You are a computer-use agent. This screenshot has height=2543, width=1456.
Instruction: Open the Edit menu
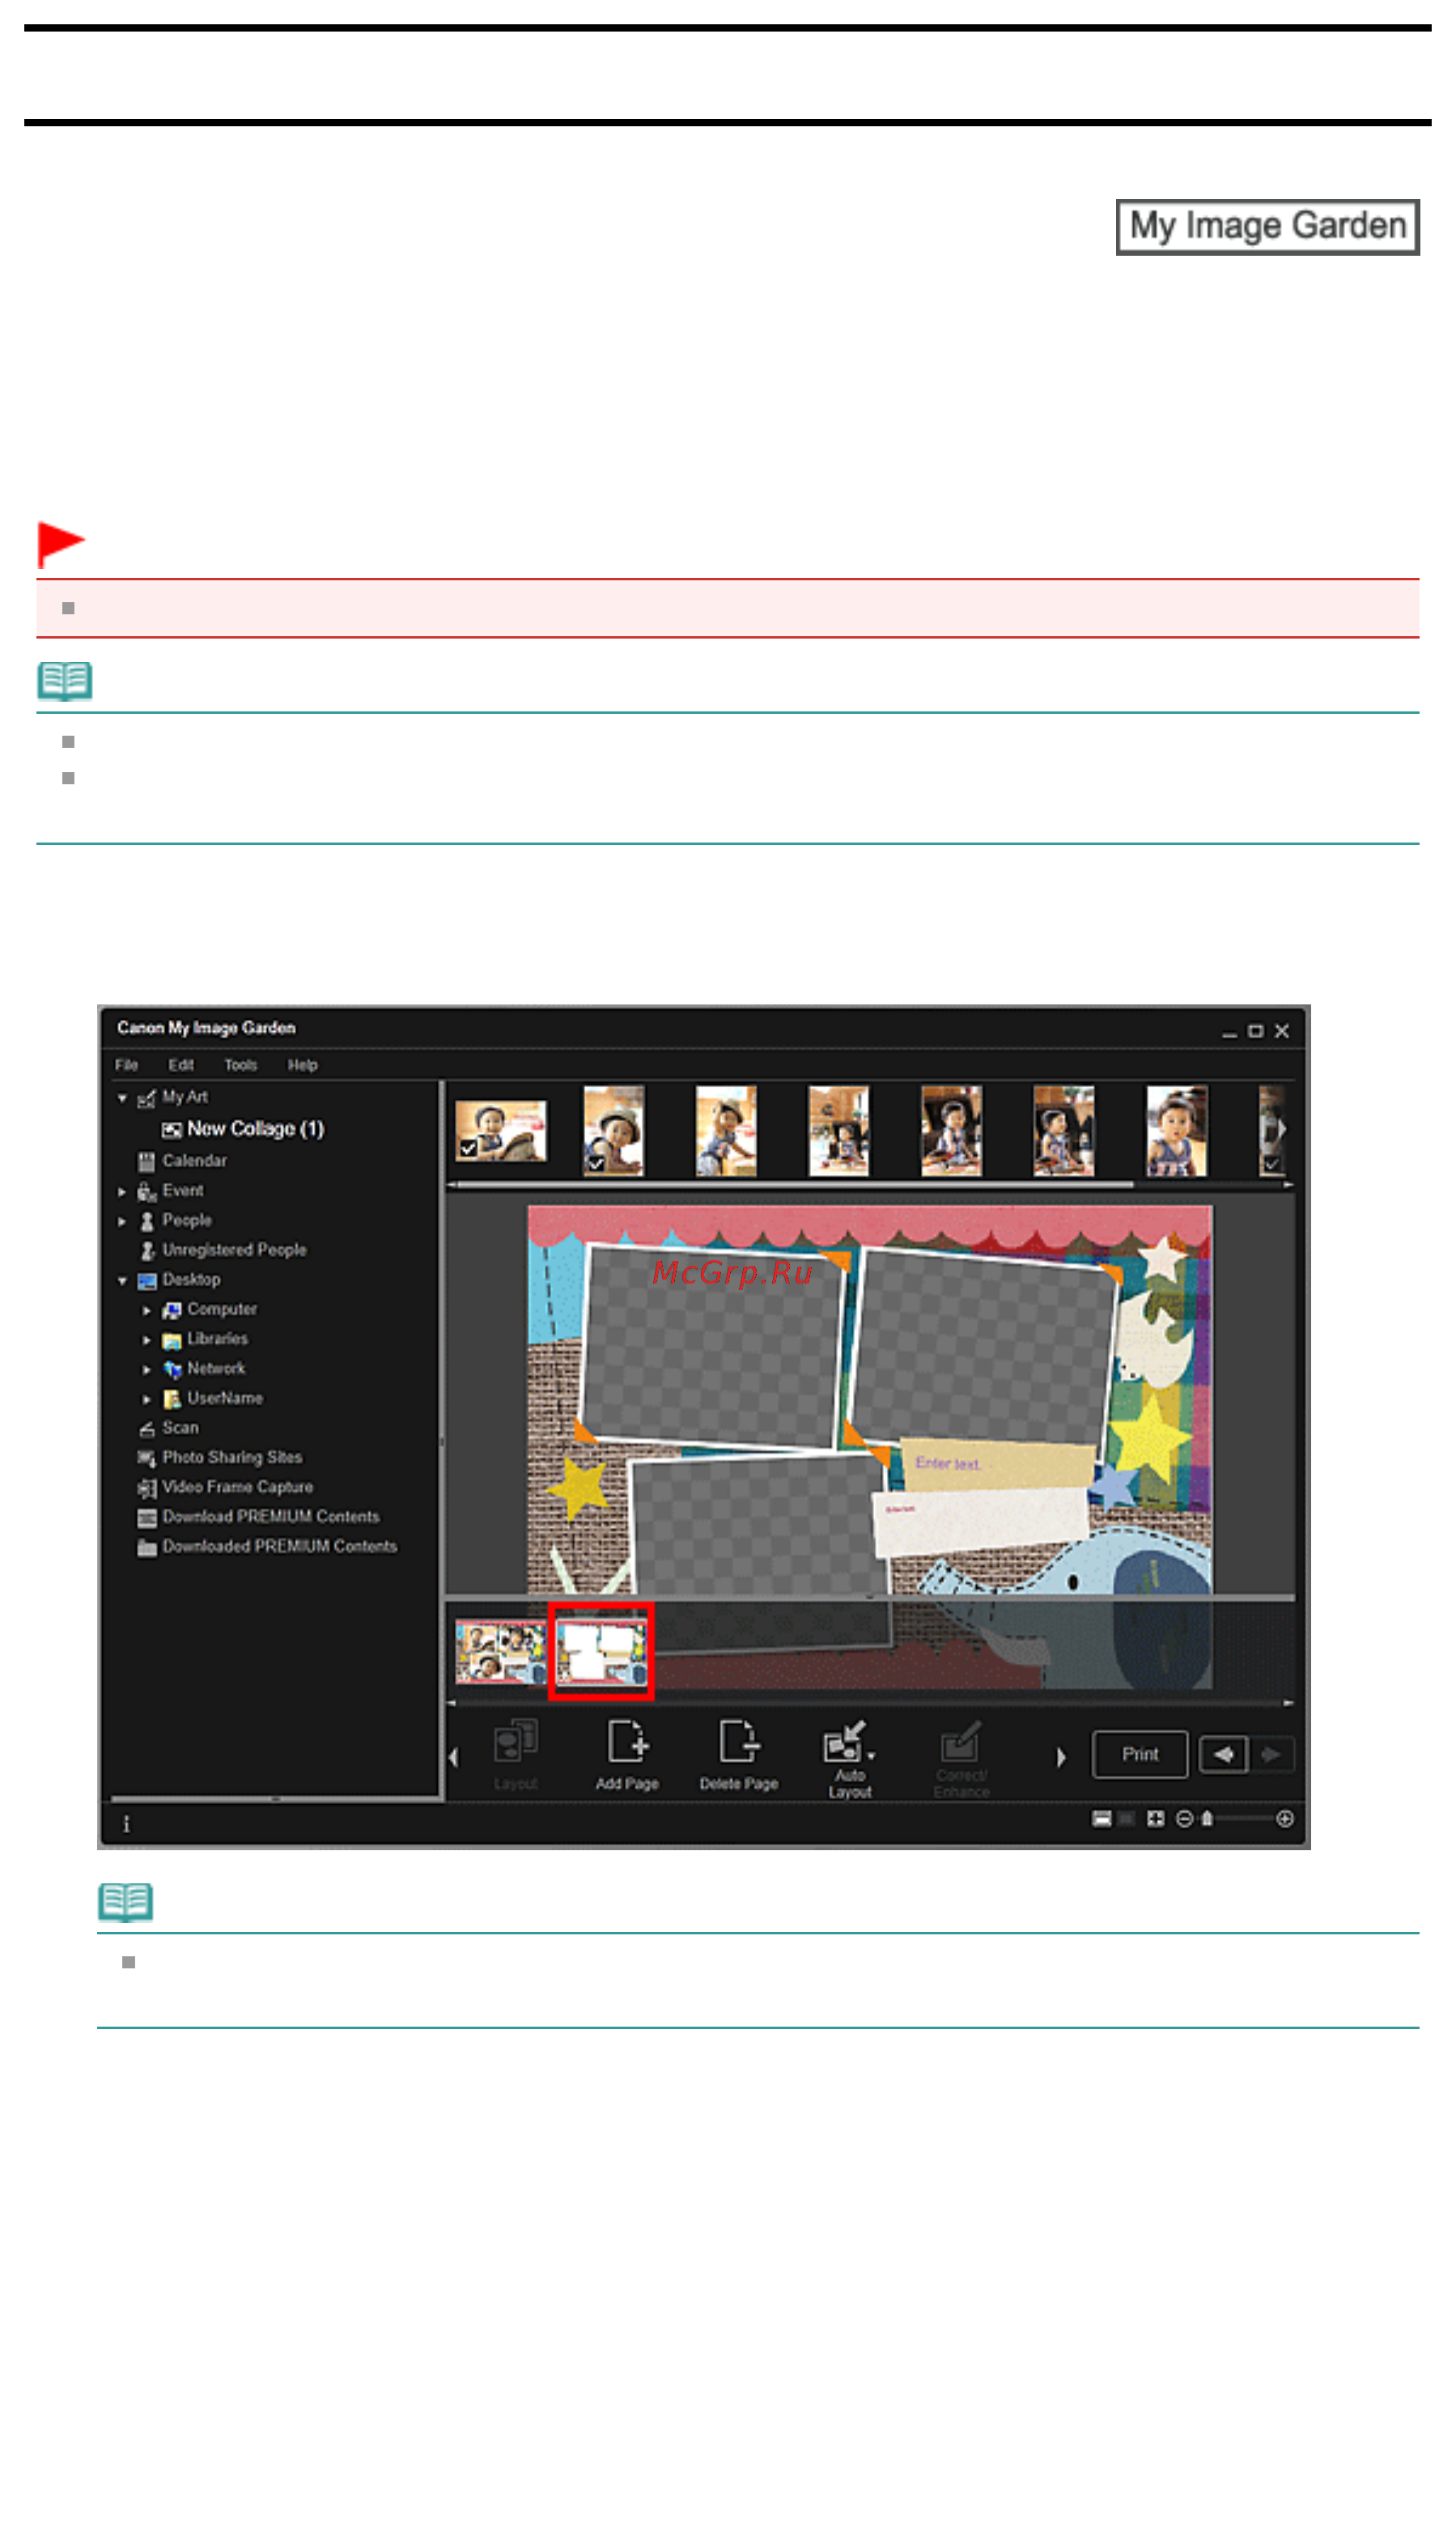pos(181,1066)
